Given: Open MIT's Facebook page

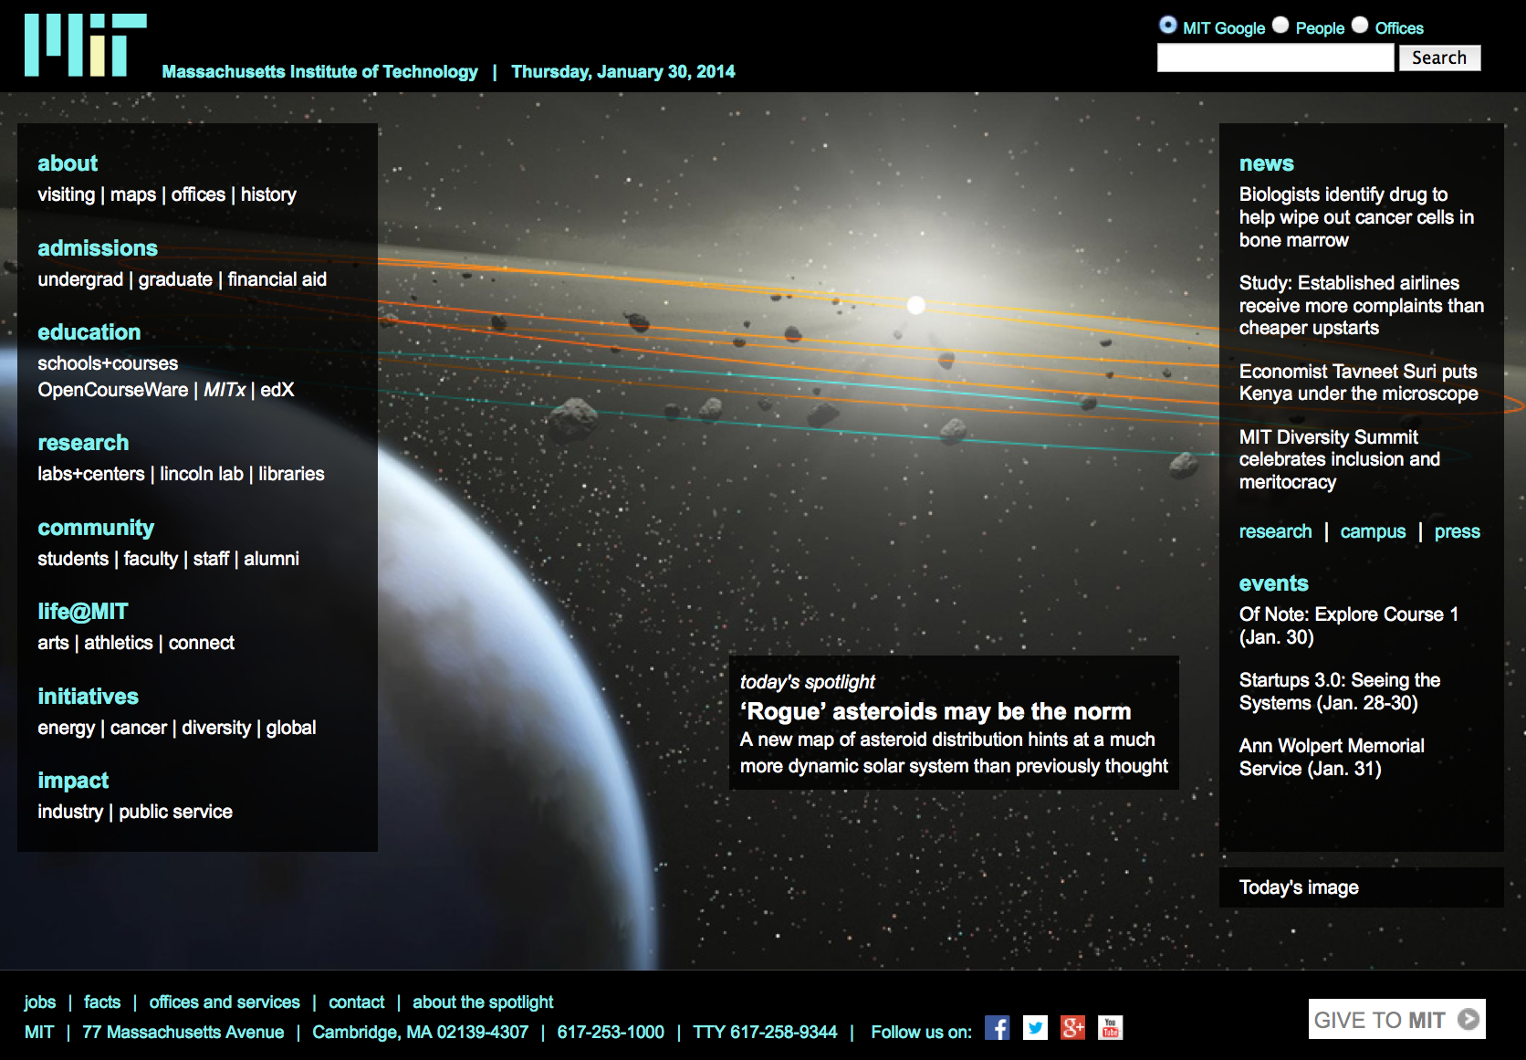Looking at the screenshot, I should (998, 1028).
